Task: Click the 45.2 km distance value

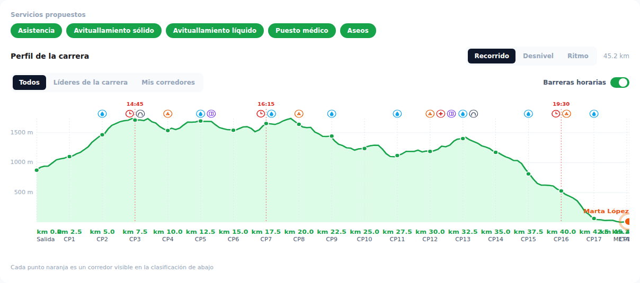Action: tap(616, 56)
